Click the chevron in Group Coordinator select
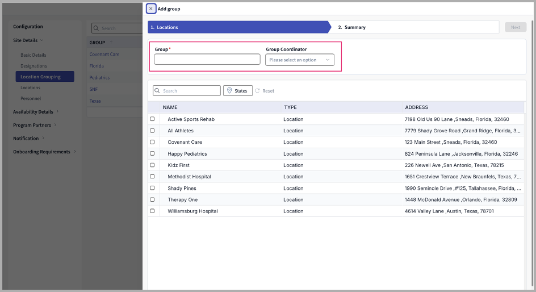 pos(328,60)
